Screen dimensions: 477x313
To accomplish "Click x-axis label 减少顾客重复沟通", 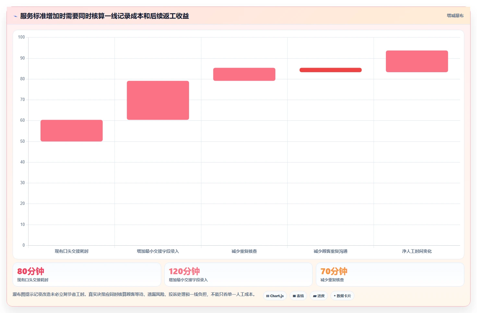I will (x=330, y=251).
